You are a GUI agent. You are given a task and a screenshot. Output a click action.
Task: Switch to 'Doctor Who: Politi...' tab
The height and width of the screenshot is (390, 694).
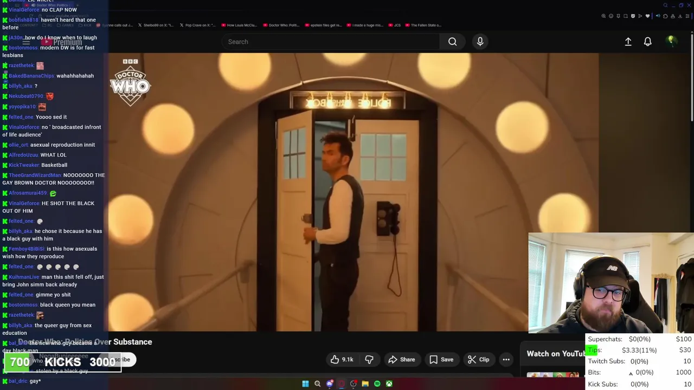coord(281,25)
